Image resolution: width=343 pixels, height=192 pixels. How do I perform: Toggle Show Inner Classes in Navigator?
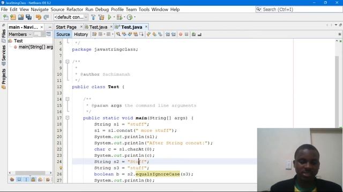pos(40,179)
